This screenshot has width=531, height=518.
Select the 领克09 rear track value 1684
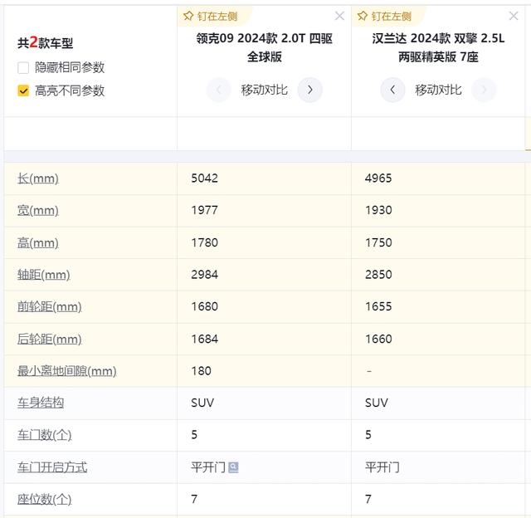point(205,339)
